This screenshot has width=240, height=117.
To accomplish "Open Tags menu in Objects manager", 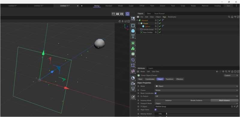I will (164, 17).
